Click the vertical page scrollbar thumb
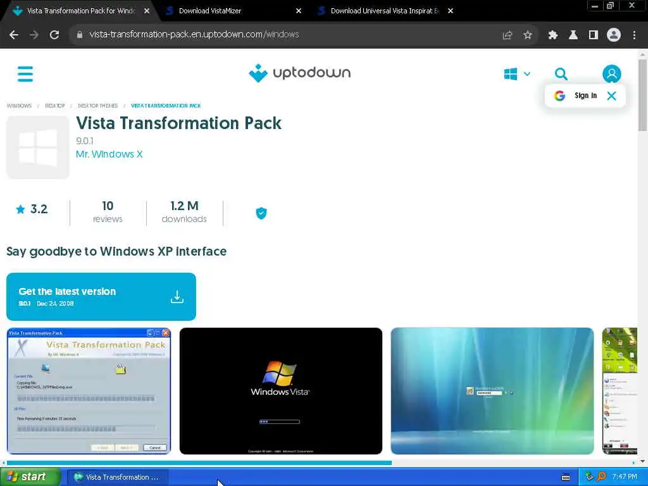Screen dimensions: 648x486 [x=642, y=96]
